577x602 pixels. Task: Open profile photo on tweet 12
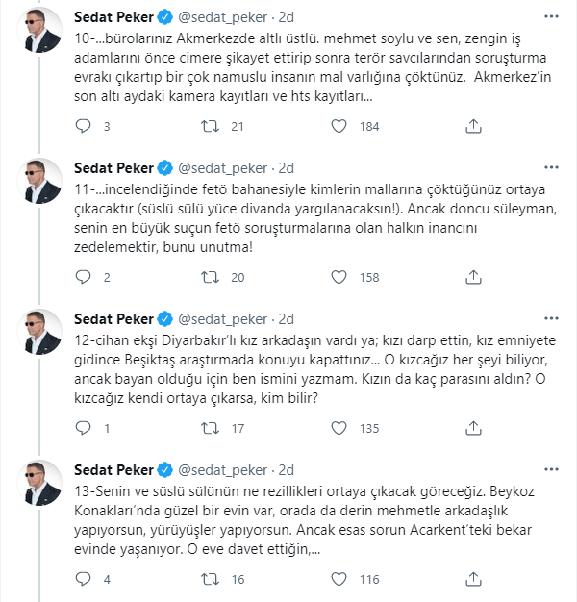tap(39, 332)
